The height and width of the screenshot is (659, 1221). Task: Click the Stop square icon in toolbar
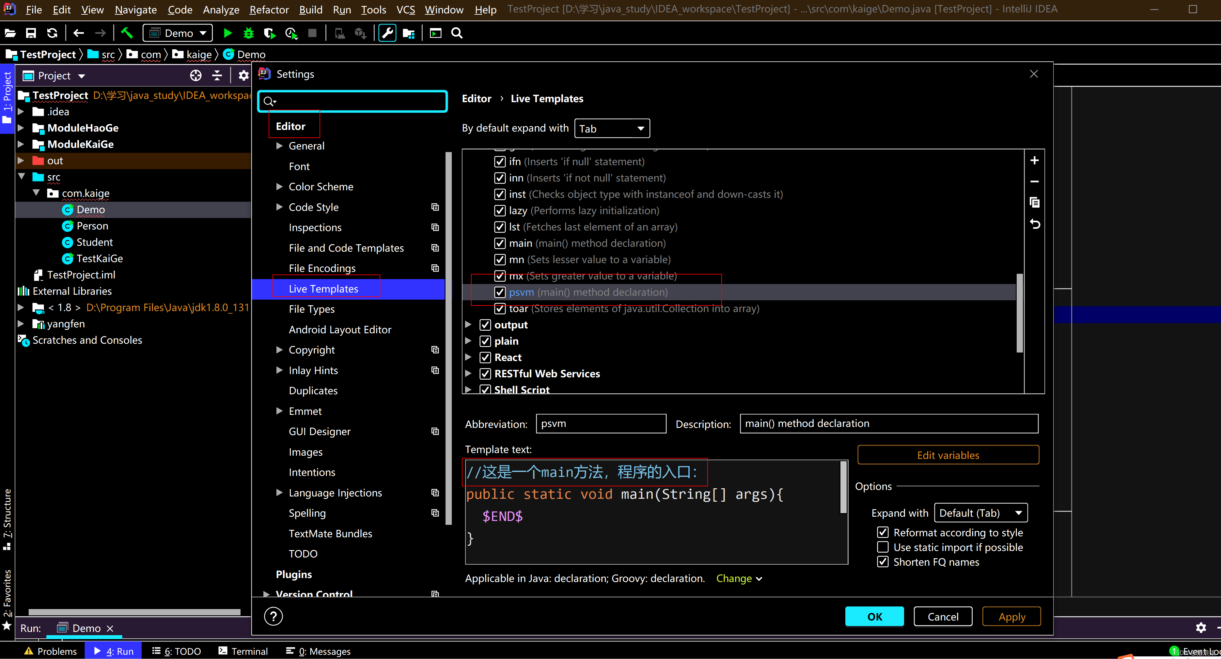pyautogui.click(x=312, y=33)
